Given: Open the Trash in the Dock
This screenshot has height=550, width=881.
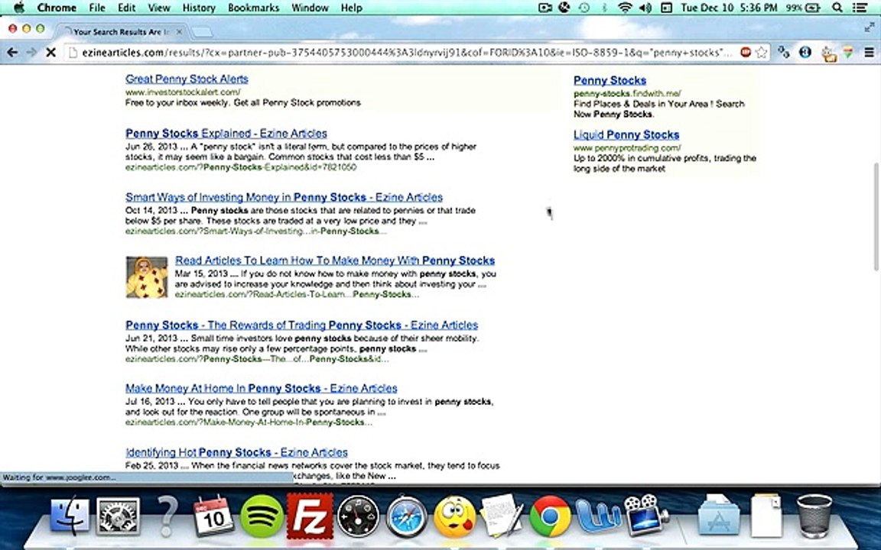Looking at the screenshot, I should point(814,516).
